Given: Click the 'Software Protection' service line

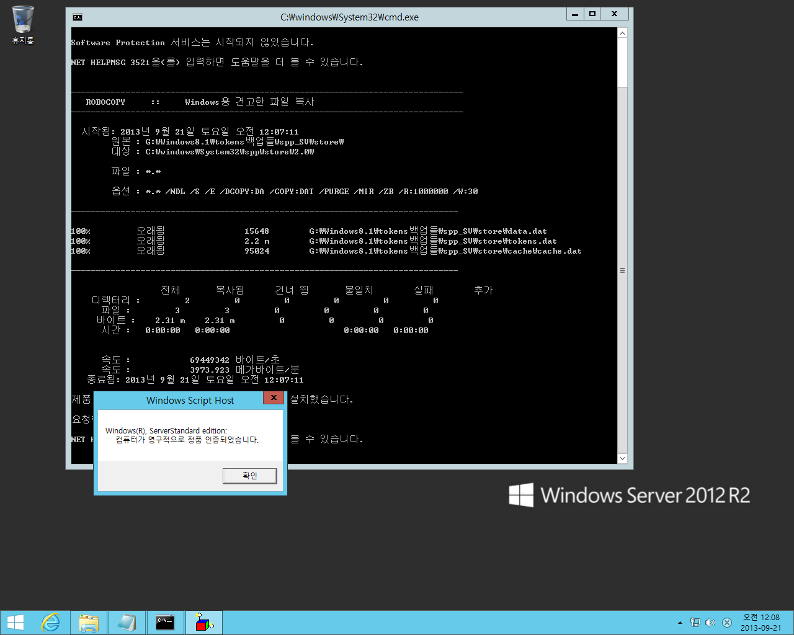Looking at the screenshot, I should 192,42.
